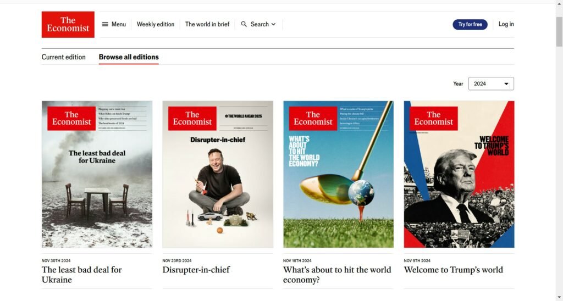Switch to Current edition tab

tap(64, 57)
